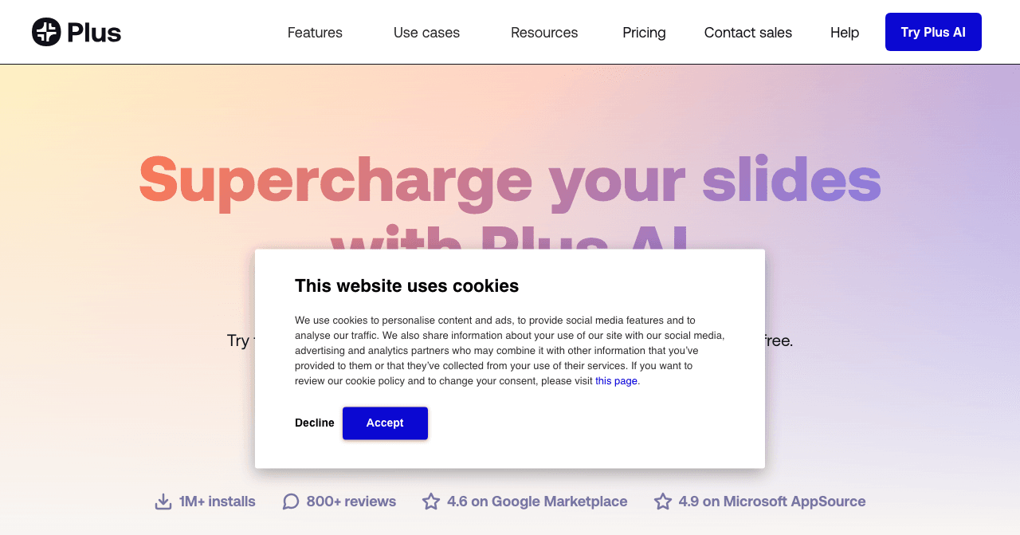Click the Try Plus AI button
The width and height of the screenshot is (1020, 535).
pos(933,32)
